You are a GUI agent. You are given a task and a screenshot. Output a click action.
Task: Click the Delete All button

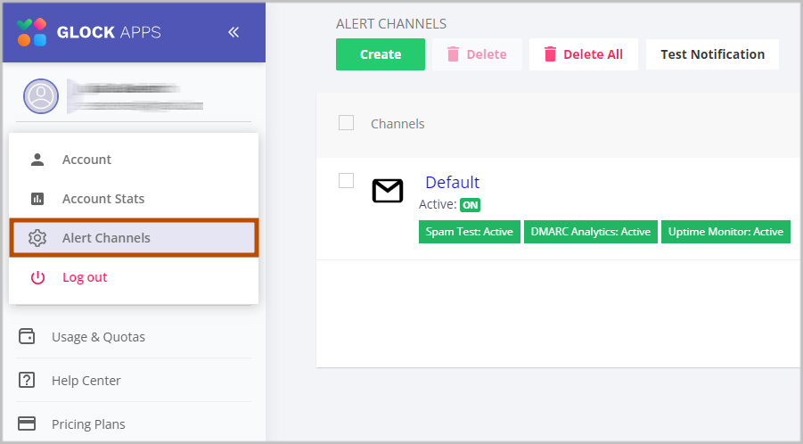[583, 54]
